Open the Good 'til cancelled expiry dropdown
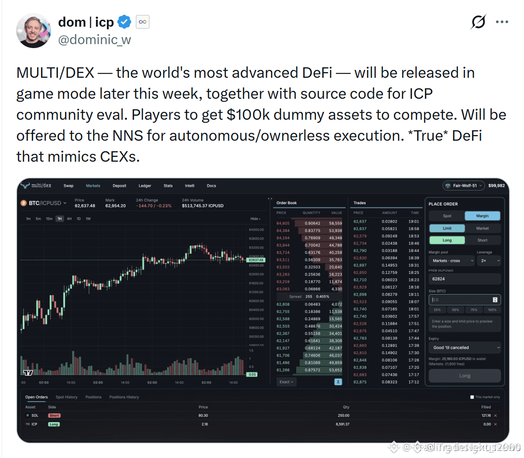The width and height of the screenshot is (524, 458). 465,347
